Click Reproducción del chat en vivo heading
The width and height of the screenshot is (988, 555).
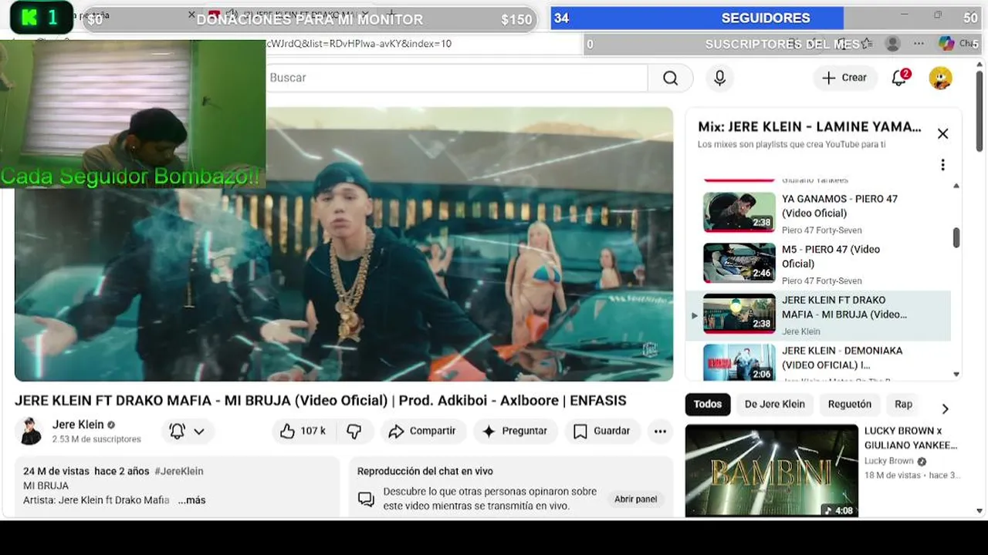425,471
